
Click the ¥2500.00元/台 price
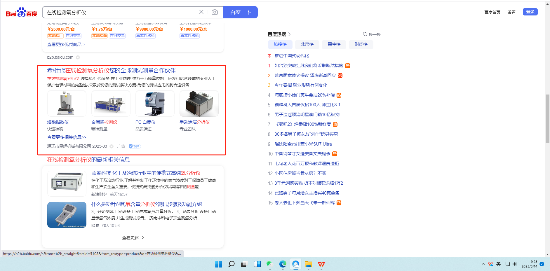(61, 29)
